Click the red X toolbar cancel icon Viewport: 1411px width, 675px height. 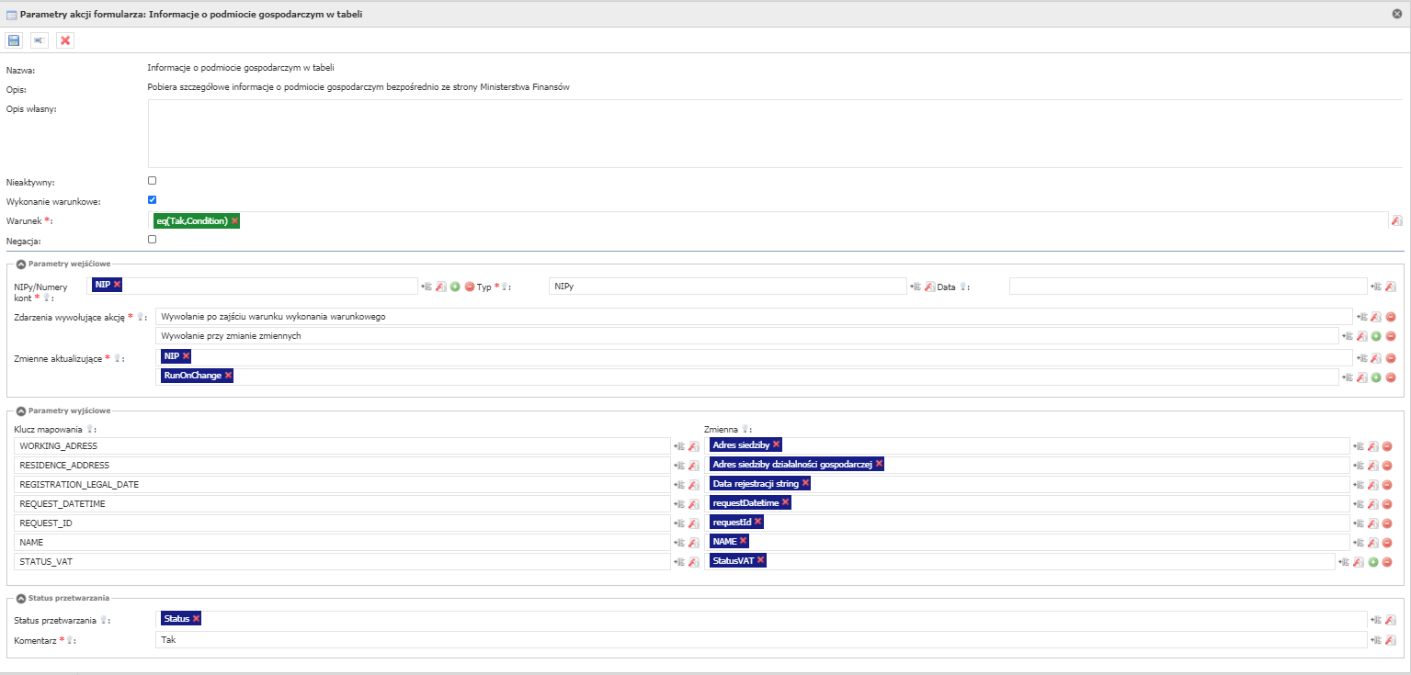65,40
